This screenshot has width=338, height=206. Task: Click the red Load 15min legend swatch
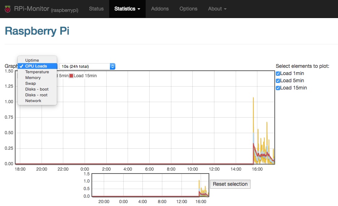pyautogui.click(x=71, y=76)
